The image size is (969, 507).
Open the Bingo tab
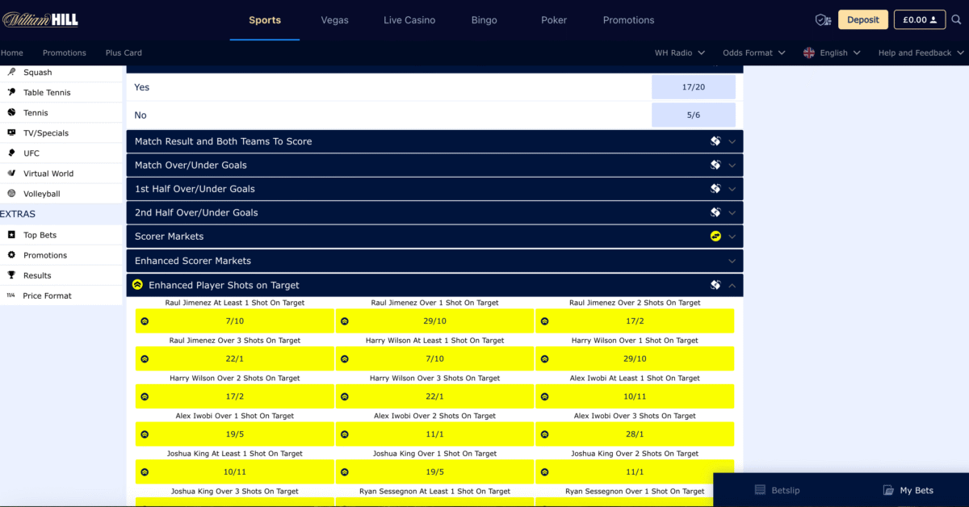(484, 20)
